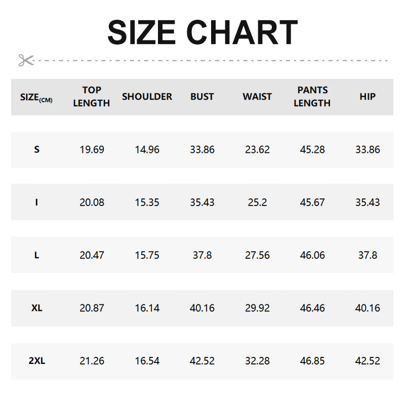Click the SHOULDER column header
The width and height of the screenshot is (405, 405).
click(x=147, y=97)
